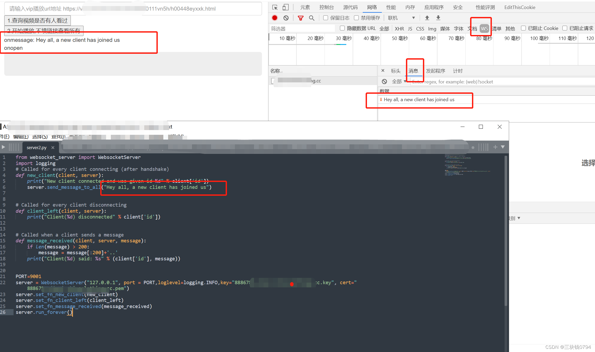This screenshot has width=595, height=352.
Task: Select the Initiator tab
Action: 435,71
